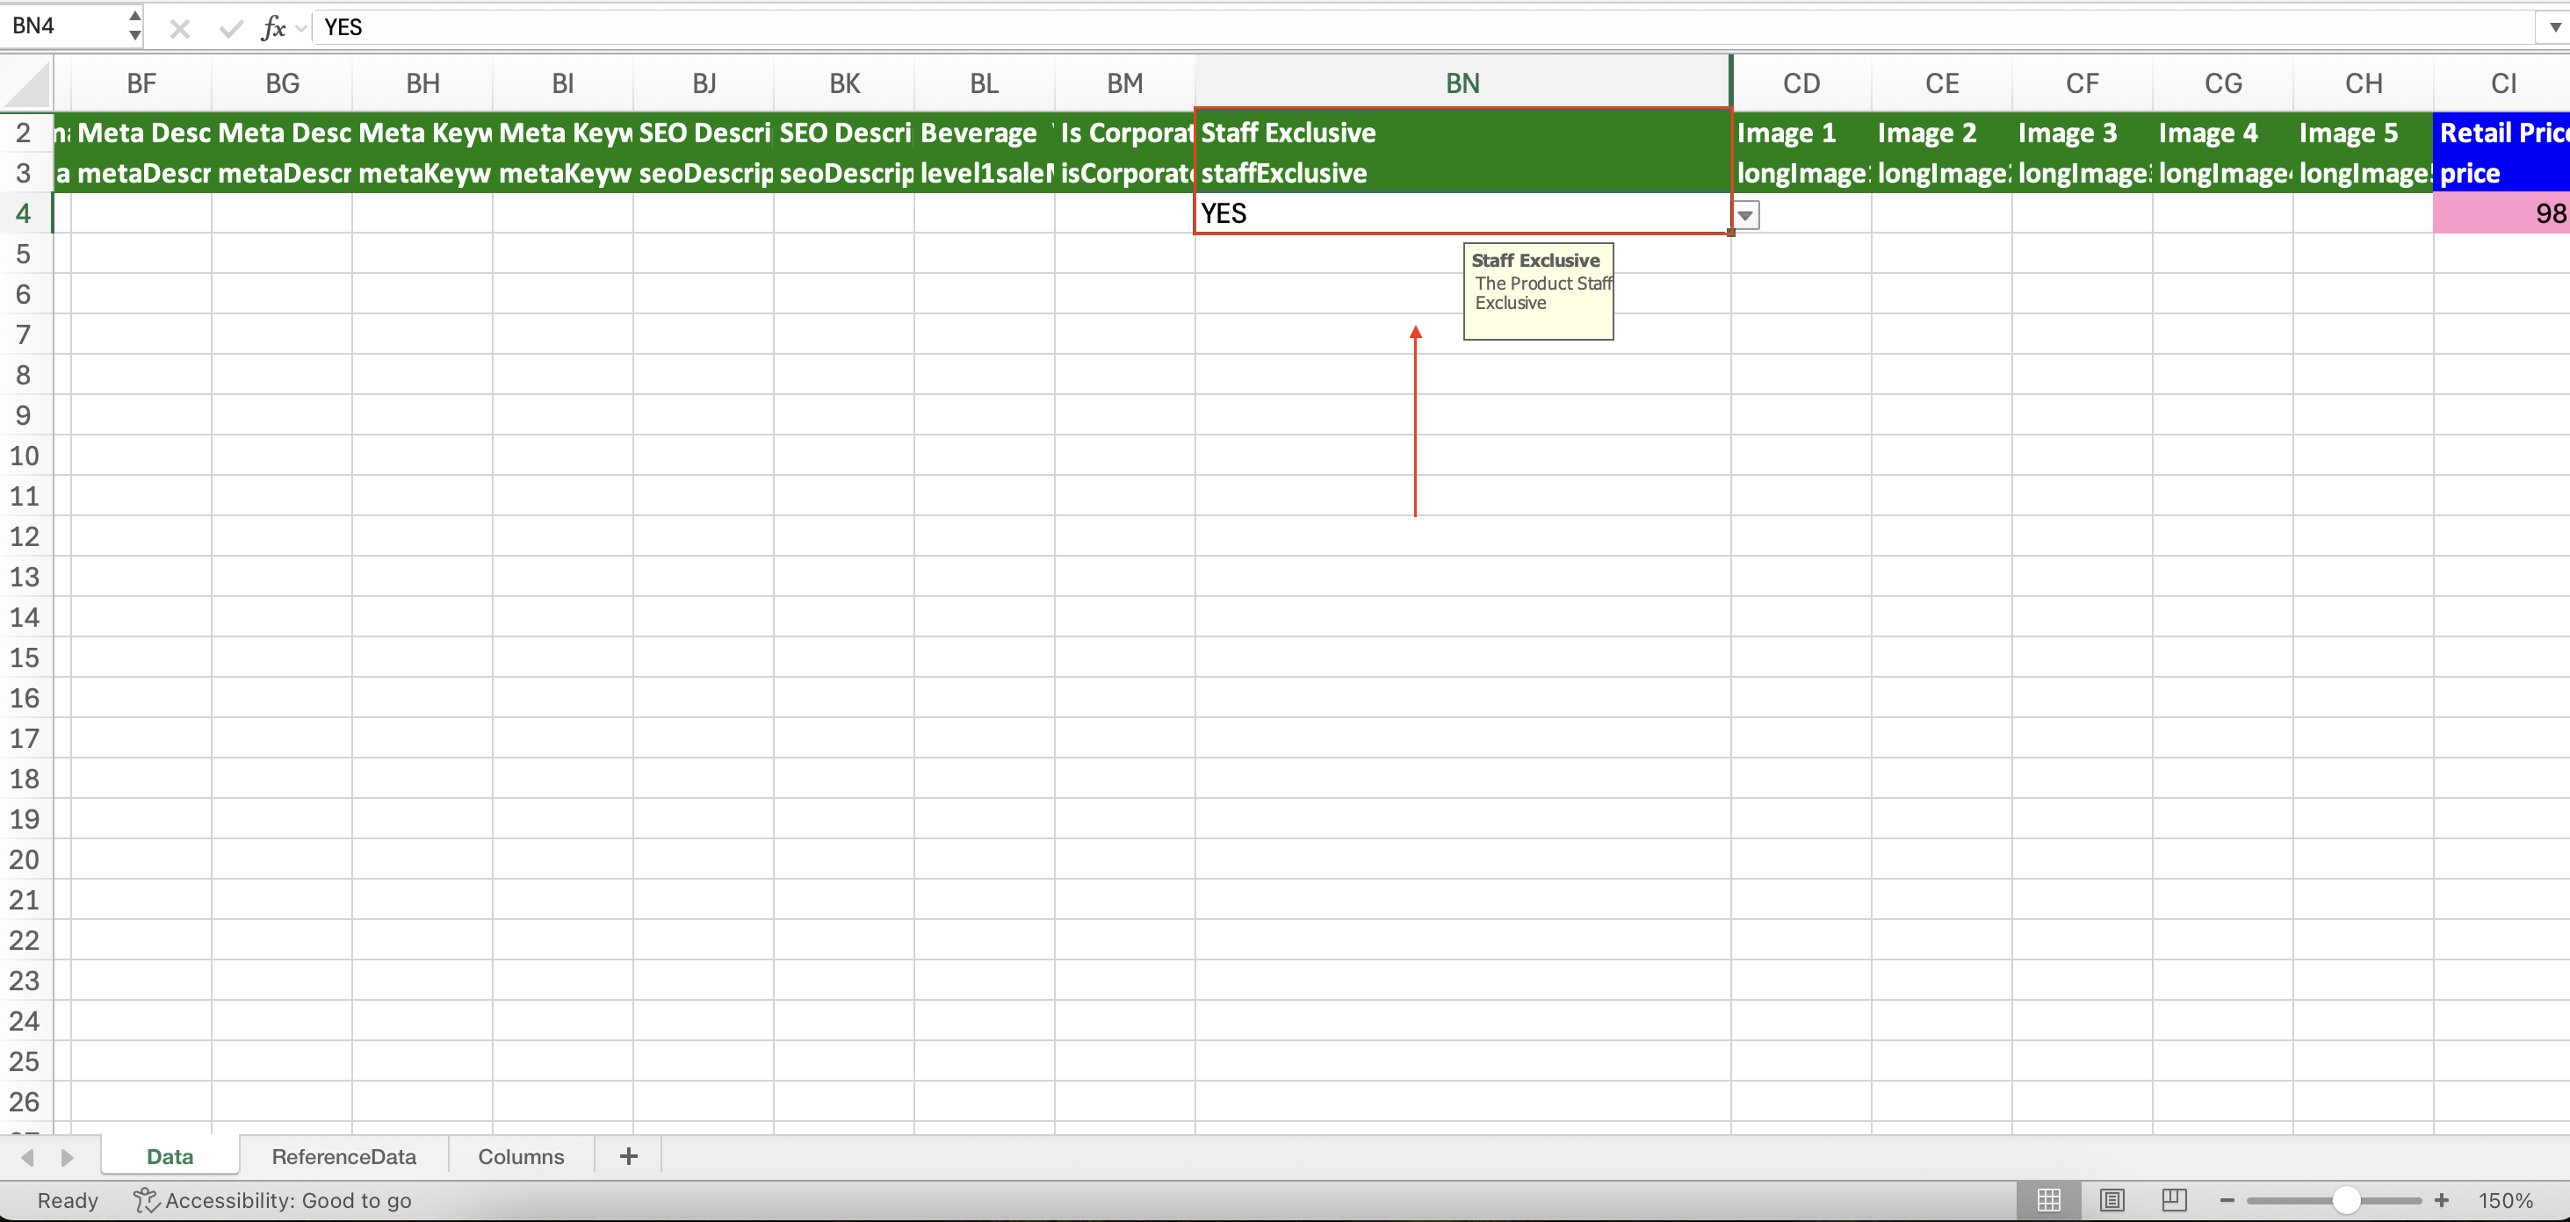Open the Columns sheet tab

click(521, 1156)
